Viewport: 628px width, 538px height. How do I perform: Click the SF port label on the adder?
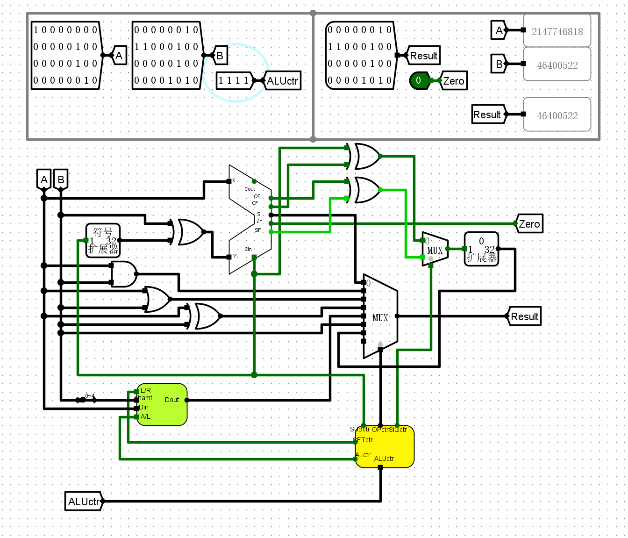pyautogui.click(x=258, y=230)
